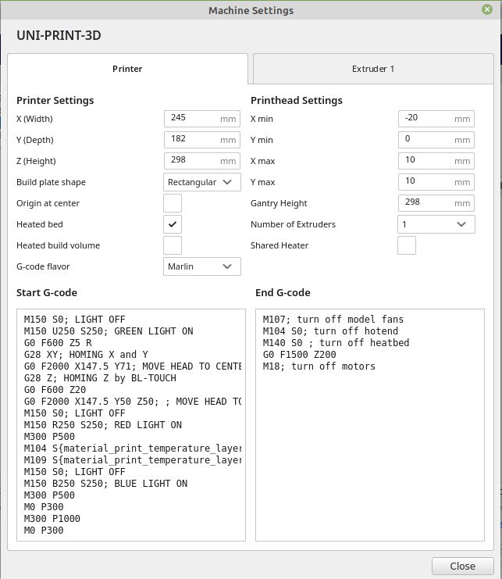Click the X (Width) input field showing 245
Screen dimensions: 502x579
(202, 119)
